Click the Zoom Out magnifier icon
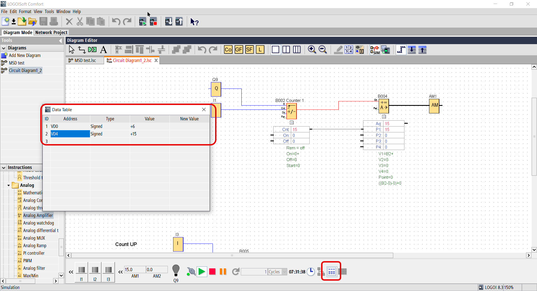Image resolution: width=537 pixels, height=291 pixels. (322, 50)
